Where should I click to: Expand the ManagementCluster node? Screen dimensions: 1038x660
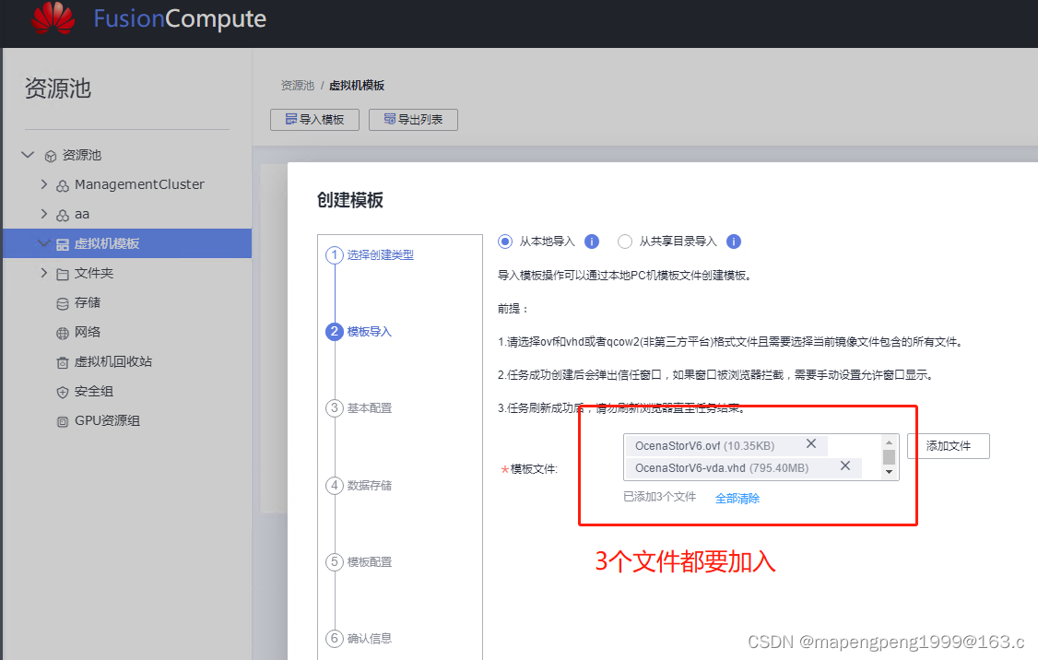pyautogui.click(x=43, y=184)
